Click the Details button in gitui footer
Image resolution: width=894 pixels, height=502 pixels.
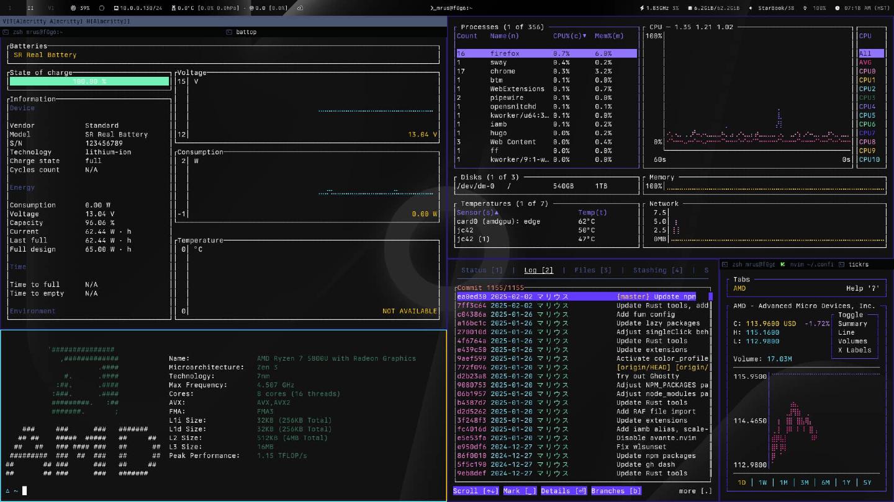coord(564,491)
